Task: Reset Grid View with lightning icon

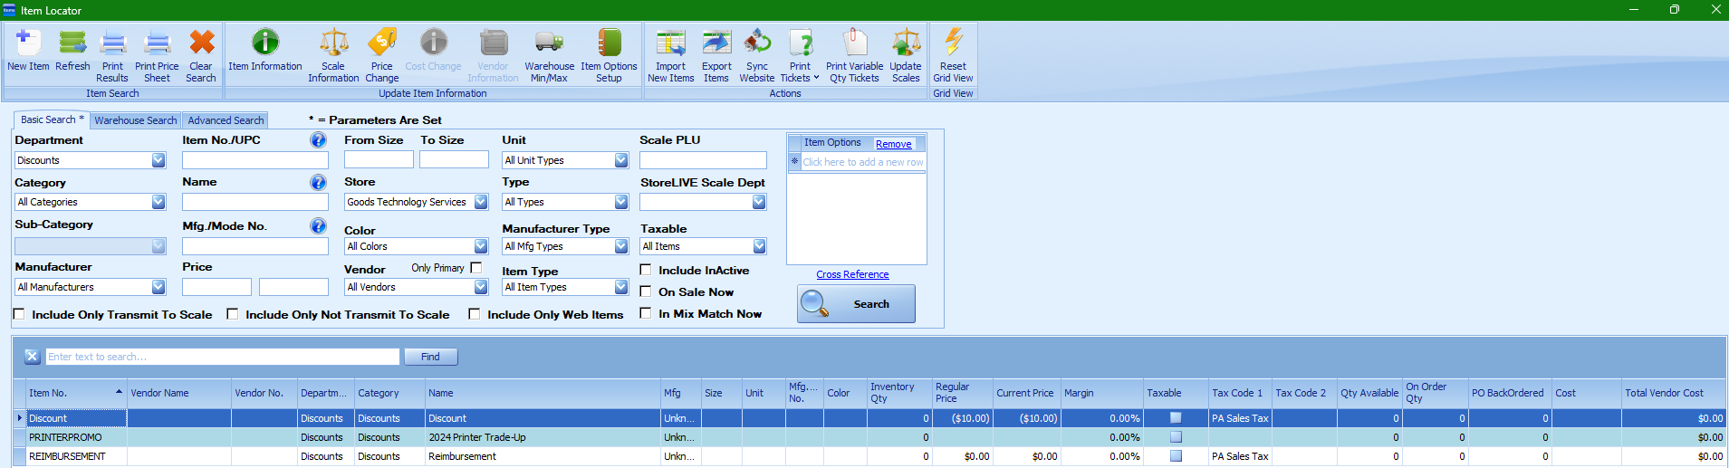Action: click(x=953, y=43)
